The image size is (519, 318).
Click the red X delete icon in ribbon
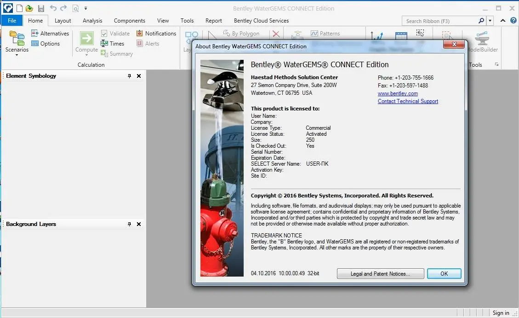point(276,34)
